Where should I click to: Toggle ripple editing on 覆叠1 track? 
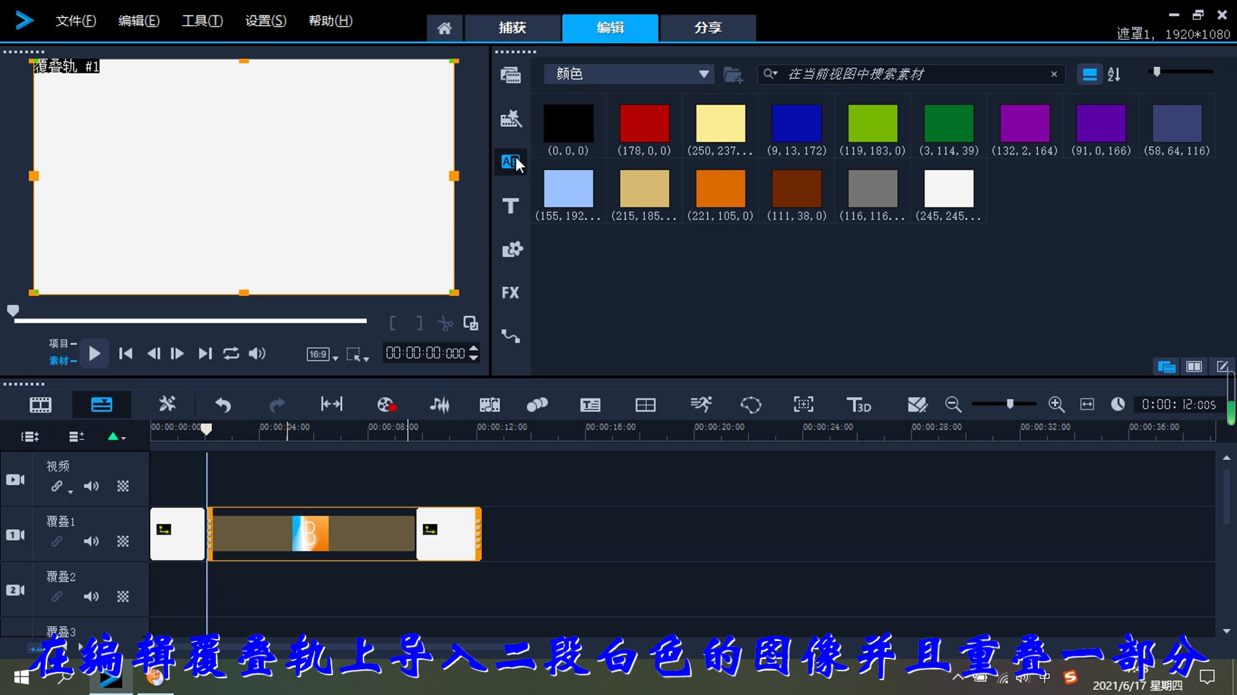(57, 542)
